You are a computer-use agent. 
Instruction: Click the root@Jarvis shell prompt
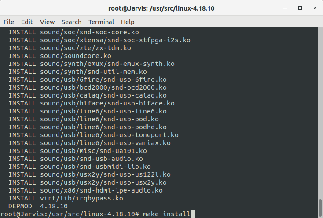click(70, 214)
